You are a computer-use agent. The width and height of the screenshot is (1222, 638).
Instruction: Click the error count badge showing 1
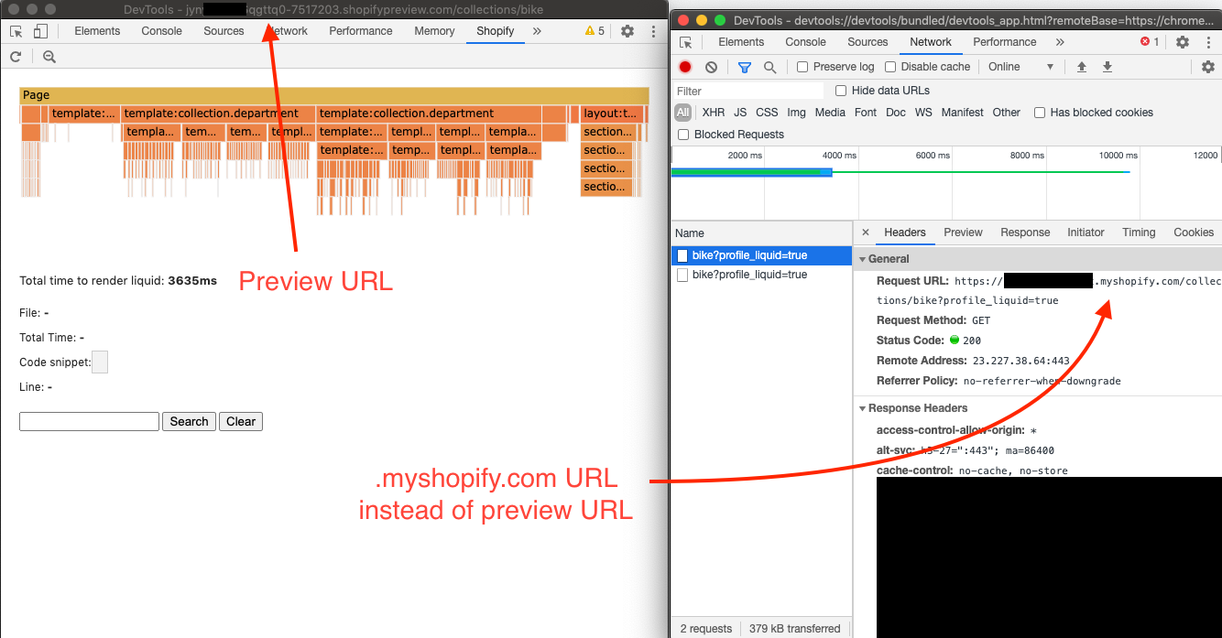(1149, 42)
